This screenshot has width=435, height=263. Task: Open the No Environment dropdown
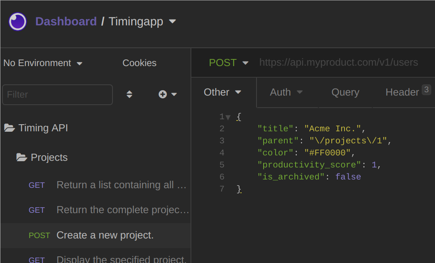point(43,63)
